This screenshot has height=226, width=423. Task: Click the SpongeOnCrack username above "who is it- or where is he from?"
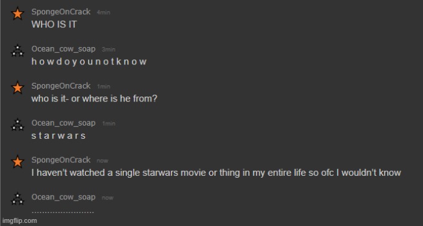pos(61,86)
